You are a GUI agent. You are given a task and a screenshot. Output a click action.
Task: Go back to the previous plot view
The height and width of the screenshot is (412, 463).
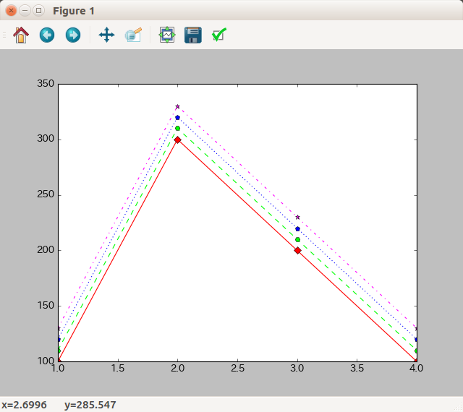[47, 35]
